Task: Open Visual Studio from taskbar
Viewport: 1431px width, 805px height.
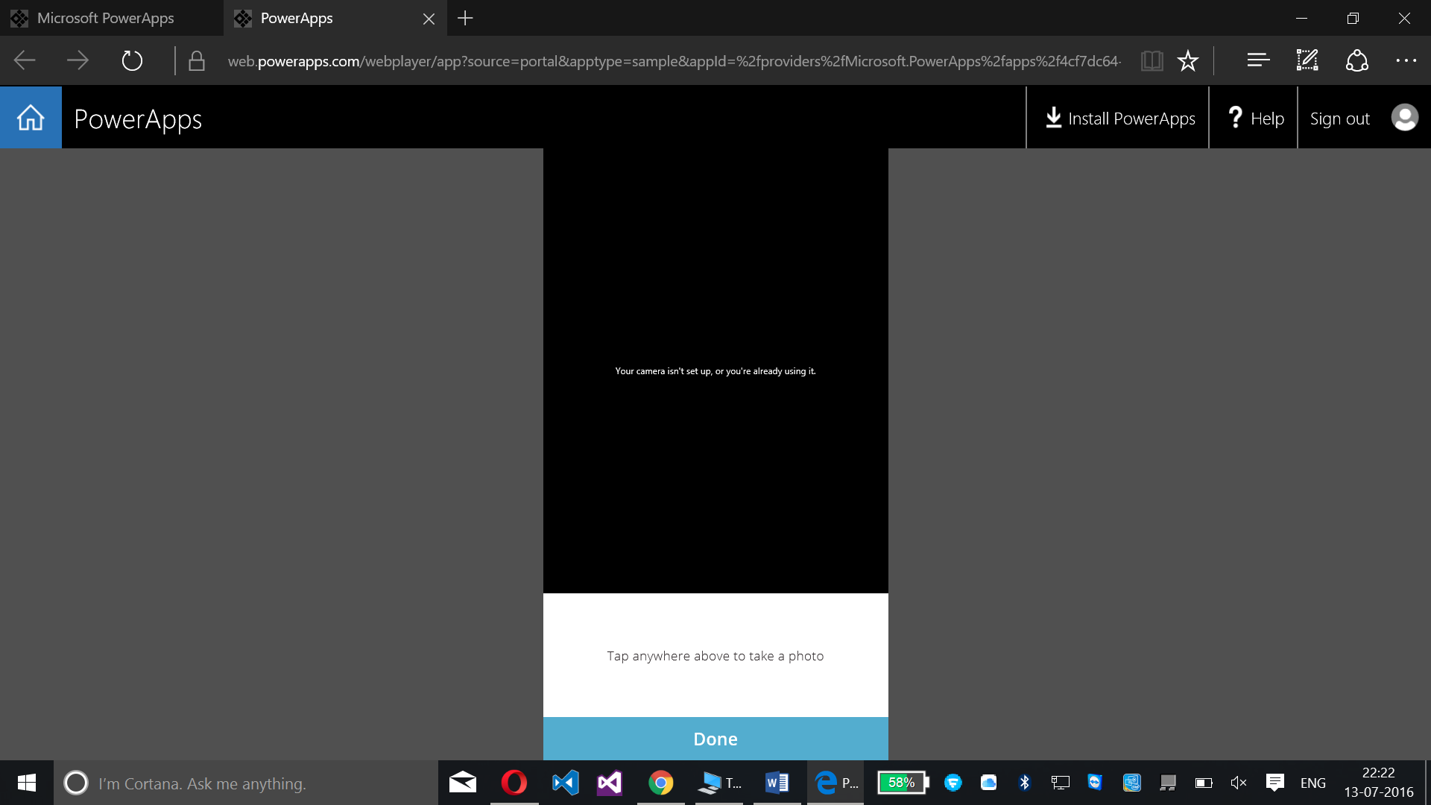Action: (x=610, y=783)
